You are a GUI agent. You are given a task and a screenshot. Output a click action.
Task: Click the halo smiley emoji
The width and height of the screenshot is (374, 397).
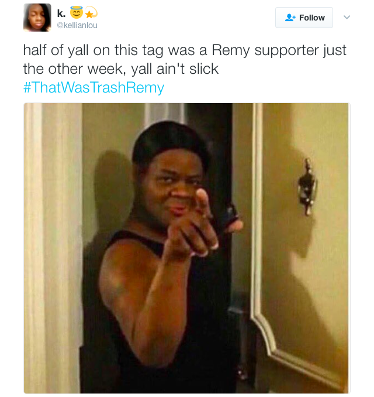click(x=77, y=12)
